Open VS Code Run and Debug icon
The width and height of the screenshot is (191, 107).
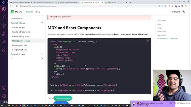(x=4, y=34)
